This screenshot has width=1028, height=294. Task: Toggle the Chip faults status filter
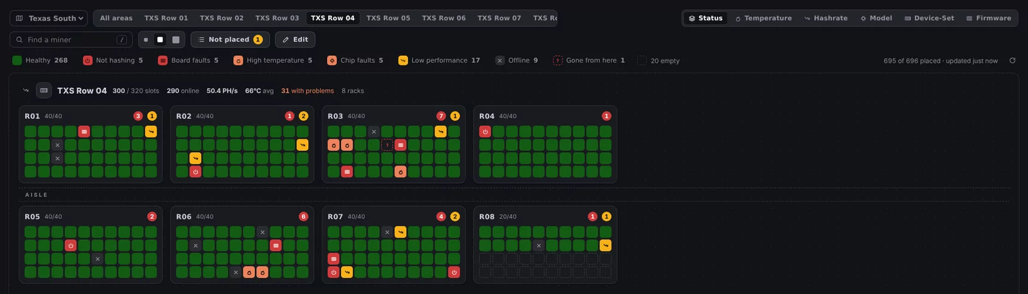(355, 60)
